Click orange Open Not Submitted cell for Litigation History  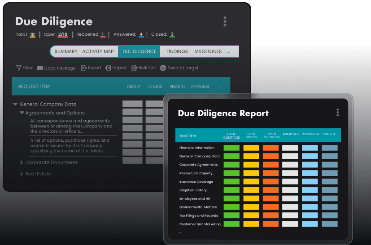tap(271, 190)
